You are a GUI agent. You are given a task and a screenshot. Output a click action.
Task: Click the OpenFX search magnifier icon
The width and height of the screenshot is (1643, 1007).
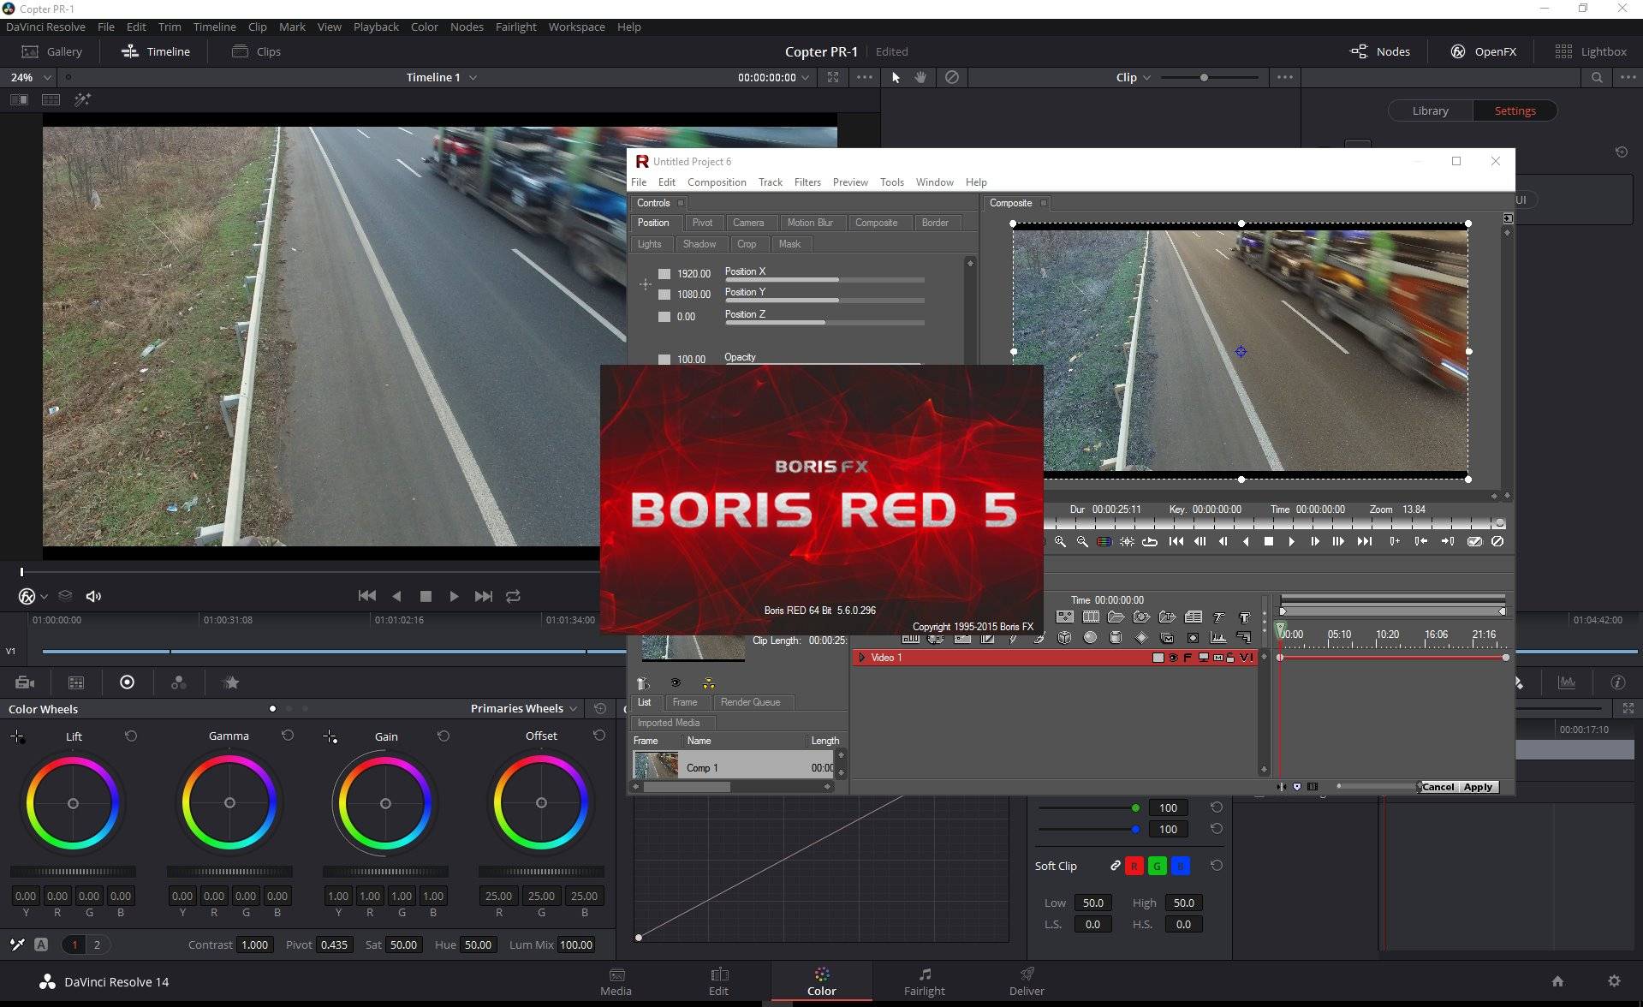(1597, 77)
